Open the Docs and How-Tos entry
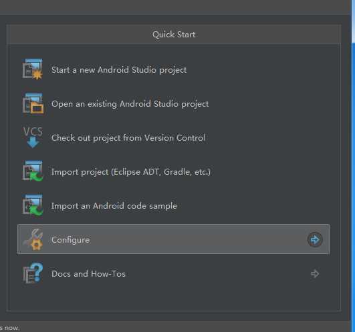Image resolution: width=355 pixels, height=332 pixels. [x=88, y=274]
